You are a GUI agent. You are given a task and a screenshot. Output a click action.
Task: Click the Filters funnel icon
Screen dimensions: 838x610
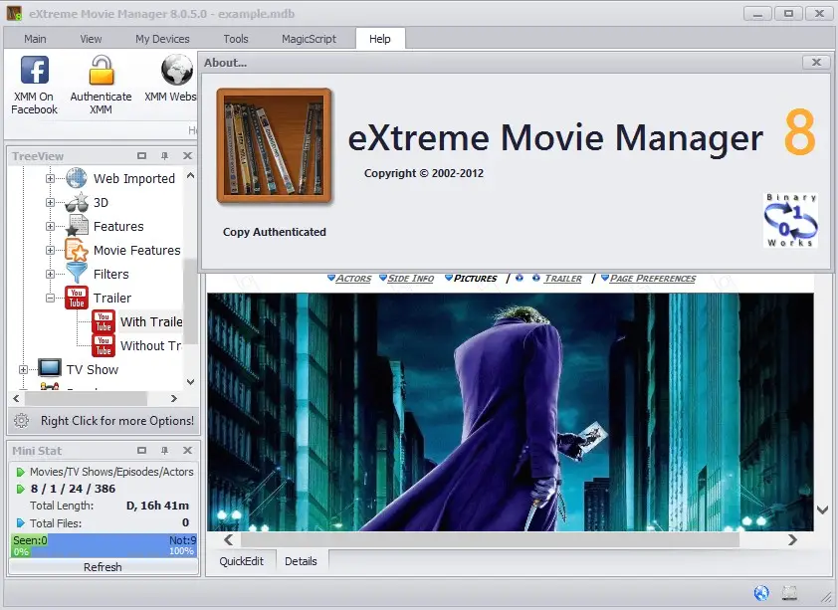tap(77, 274)
